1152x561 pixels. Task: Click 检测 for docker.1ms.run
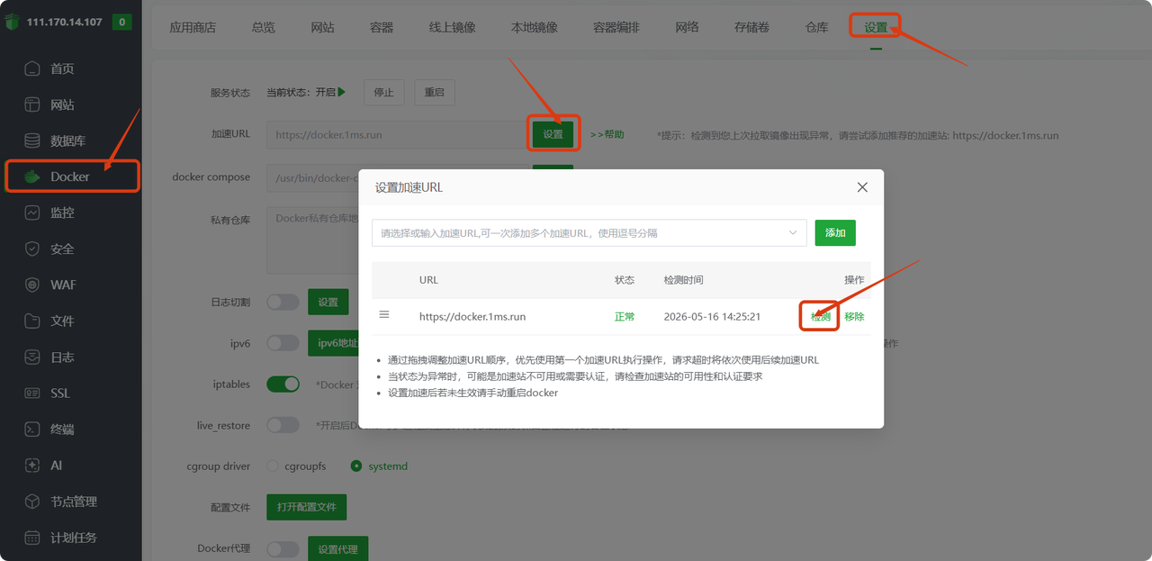pyautogui.click(x=821, y=316)
